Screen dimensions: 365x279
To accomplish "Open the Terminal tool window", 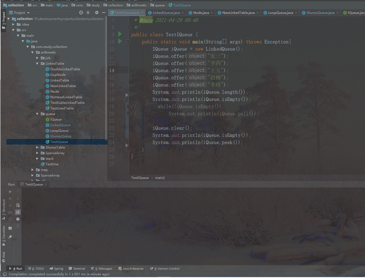I will [x=77, y=269].
